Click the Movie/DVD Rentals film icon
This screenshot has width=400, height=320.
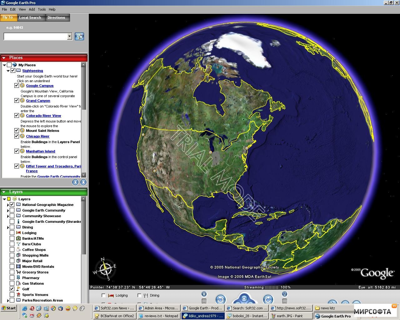pos(18,267)
